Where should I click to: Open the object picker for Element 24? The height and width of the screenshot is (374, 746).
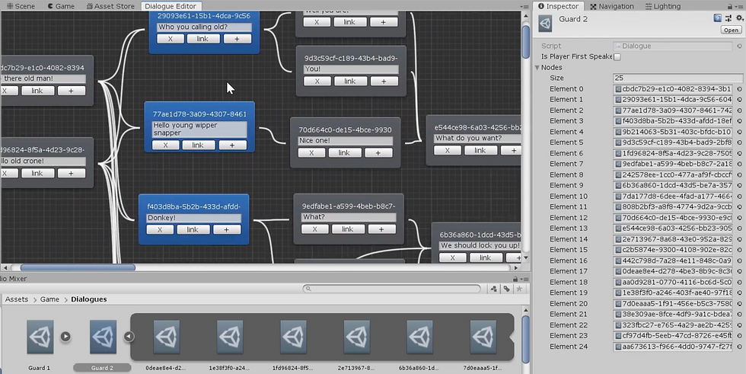tap(739, 347)
